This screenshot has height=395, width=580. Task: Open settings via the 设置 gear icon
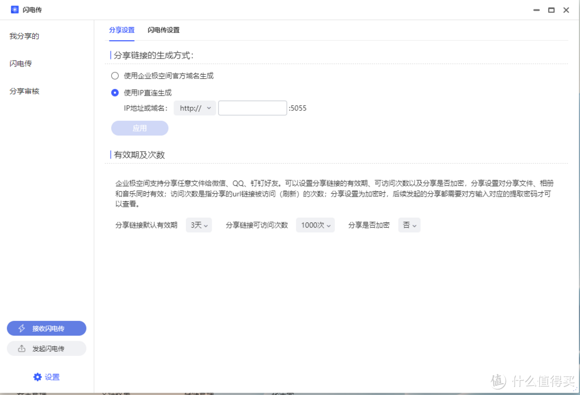tap(37, 377)
